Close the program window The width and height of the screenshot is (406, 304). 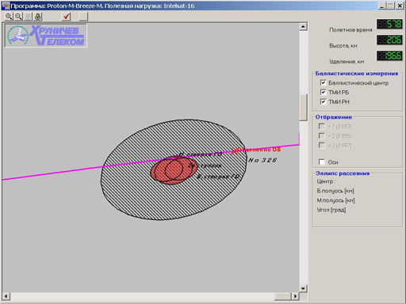pos(400,6)
